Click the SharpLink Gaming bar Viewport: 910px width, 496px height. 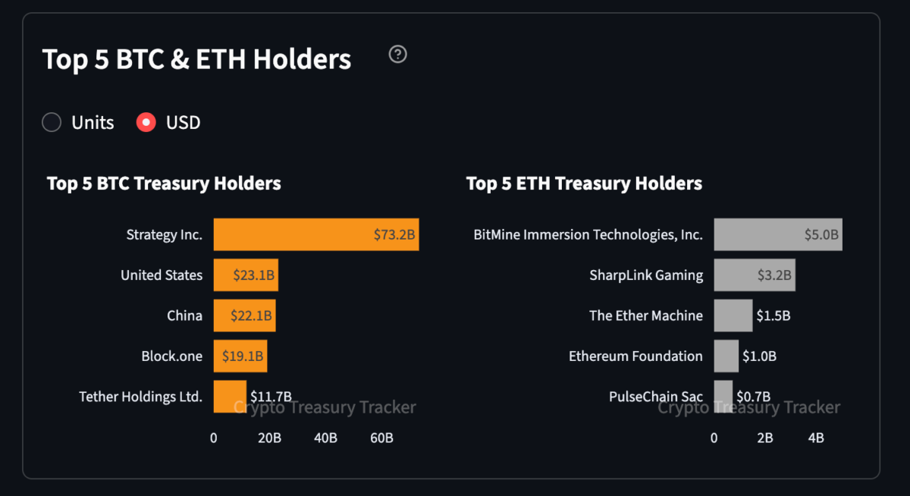point(755,275)
